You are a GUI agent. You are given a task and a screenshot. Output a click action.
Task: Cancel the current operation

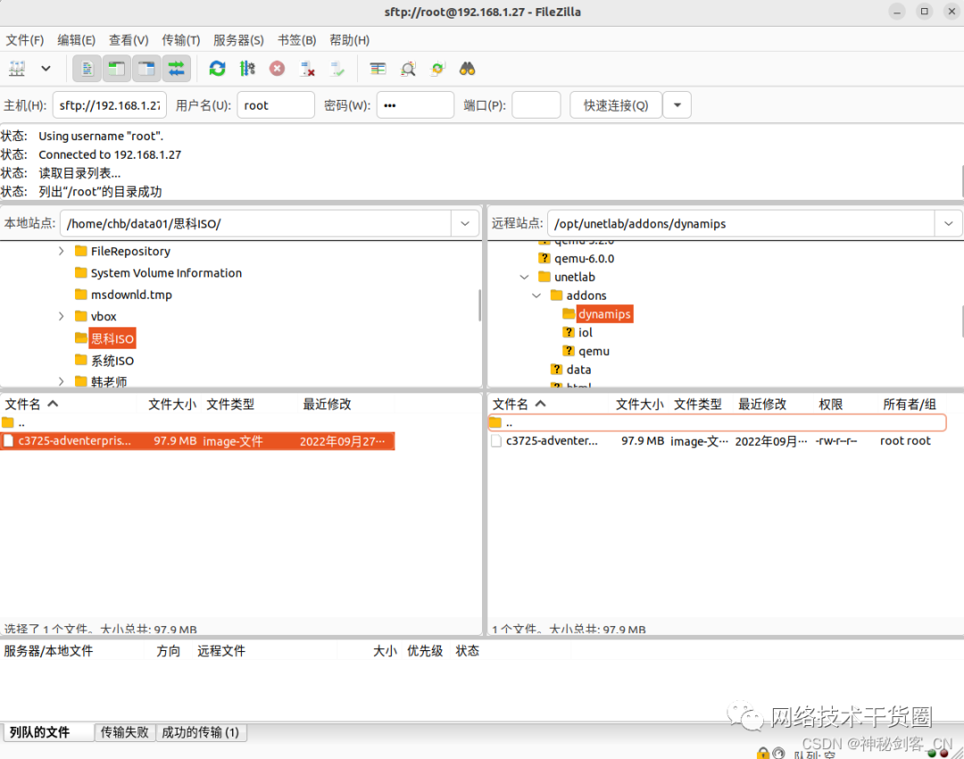277,69
